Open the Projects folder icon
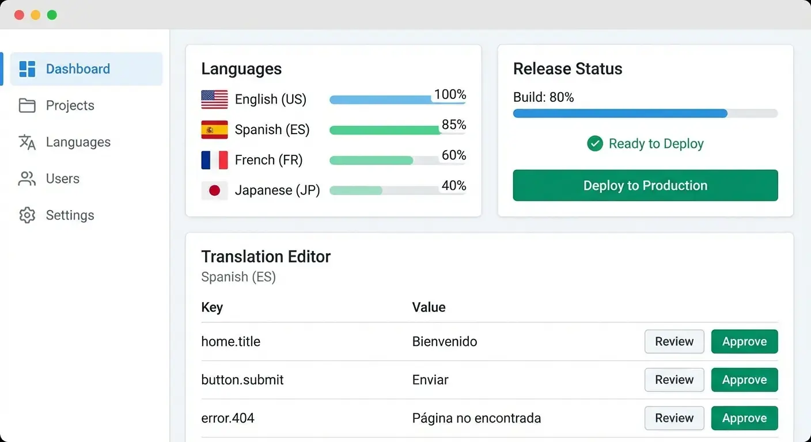Viewport: 811px width, 442px height. pos(26,105)
